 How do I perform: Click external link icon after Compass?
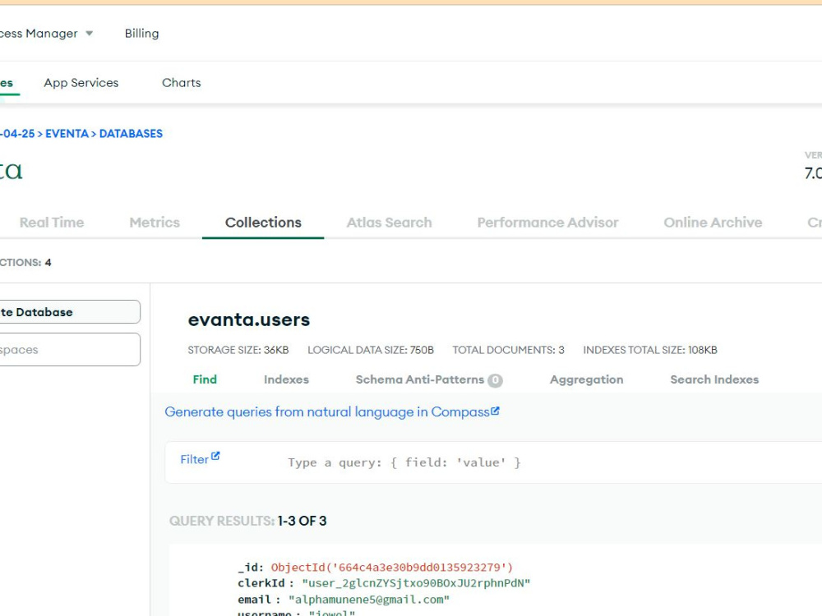[x=495, y=411]
